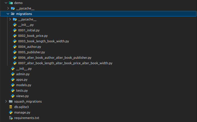Open 0003_book_length_book_width.py migration
197x122 pixels.
pos(44,41)
